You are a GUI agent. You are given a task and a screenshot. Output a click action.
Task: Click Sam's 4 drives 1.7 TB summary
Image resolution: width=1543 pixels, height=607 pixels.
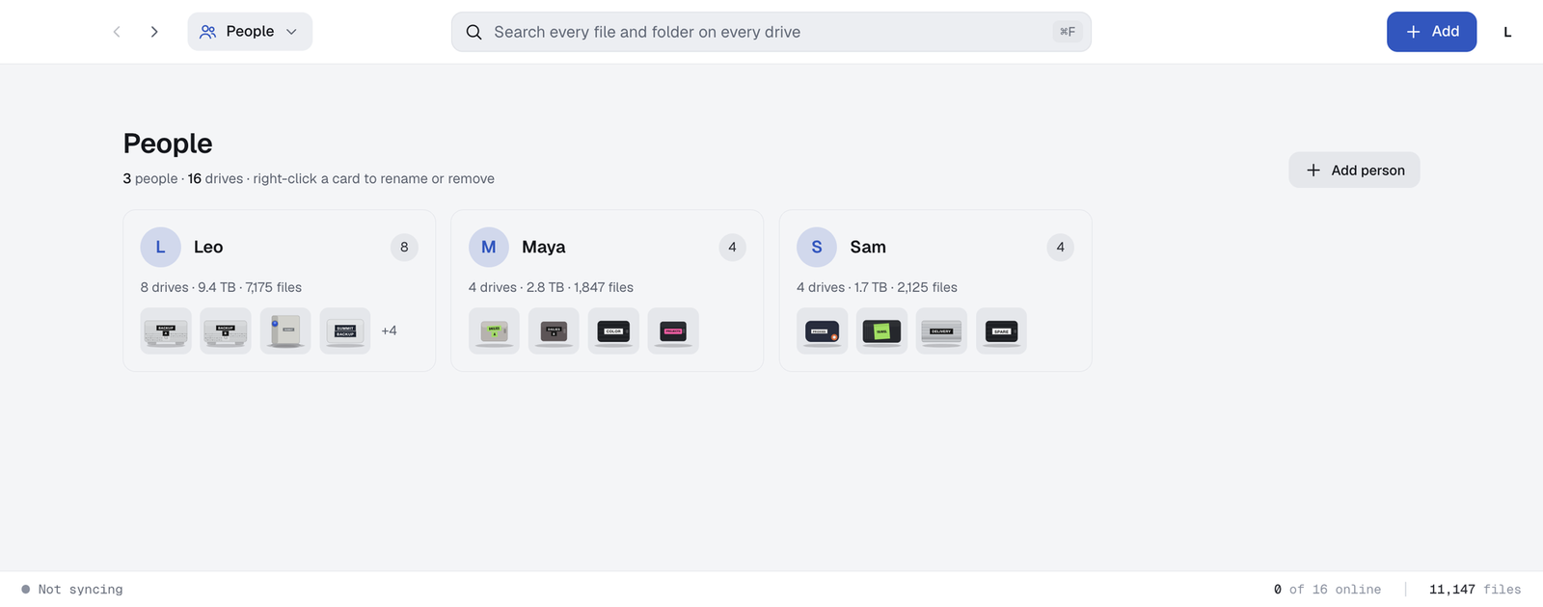coord(877,287)
